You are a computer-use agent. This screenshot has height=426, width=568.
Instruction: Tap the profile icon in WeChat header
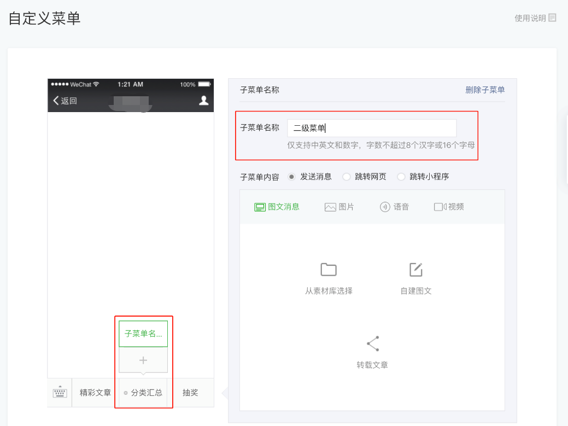tap(203, 100)
